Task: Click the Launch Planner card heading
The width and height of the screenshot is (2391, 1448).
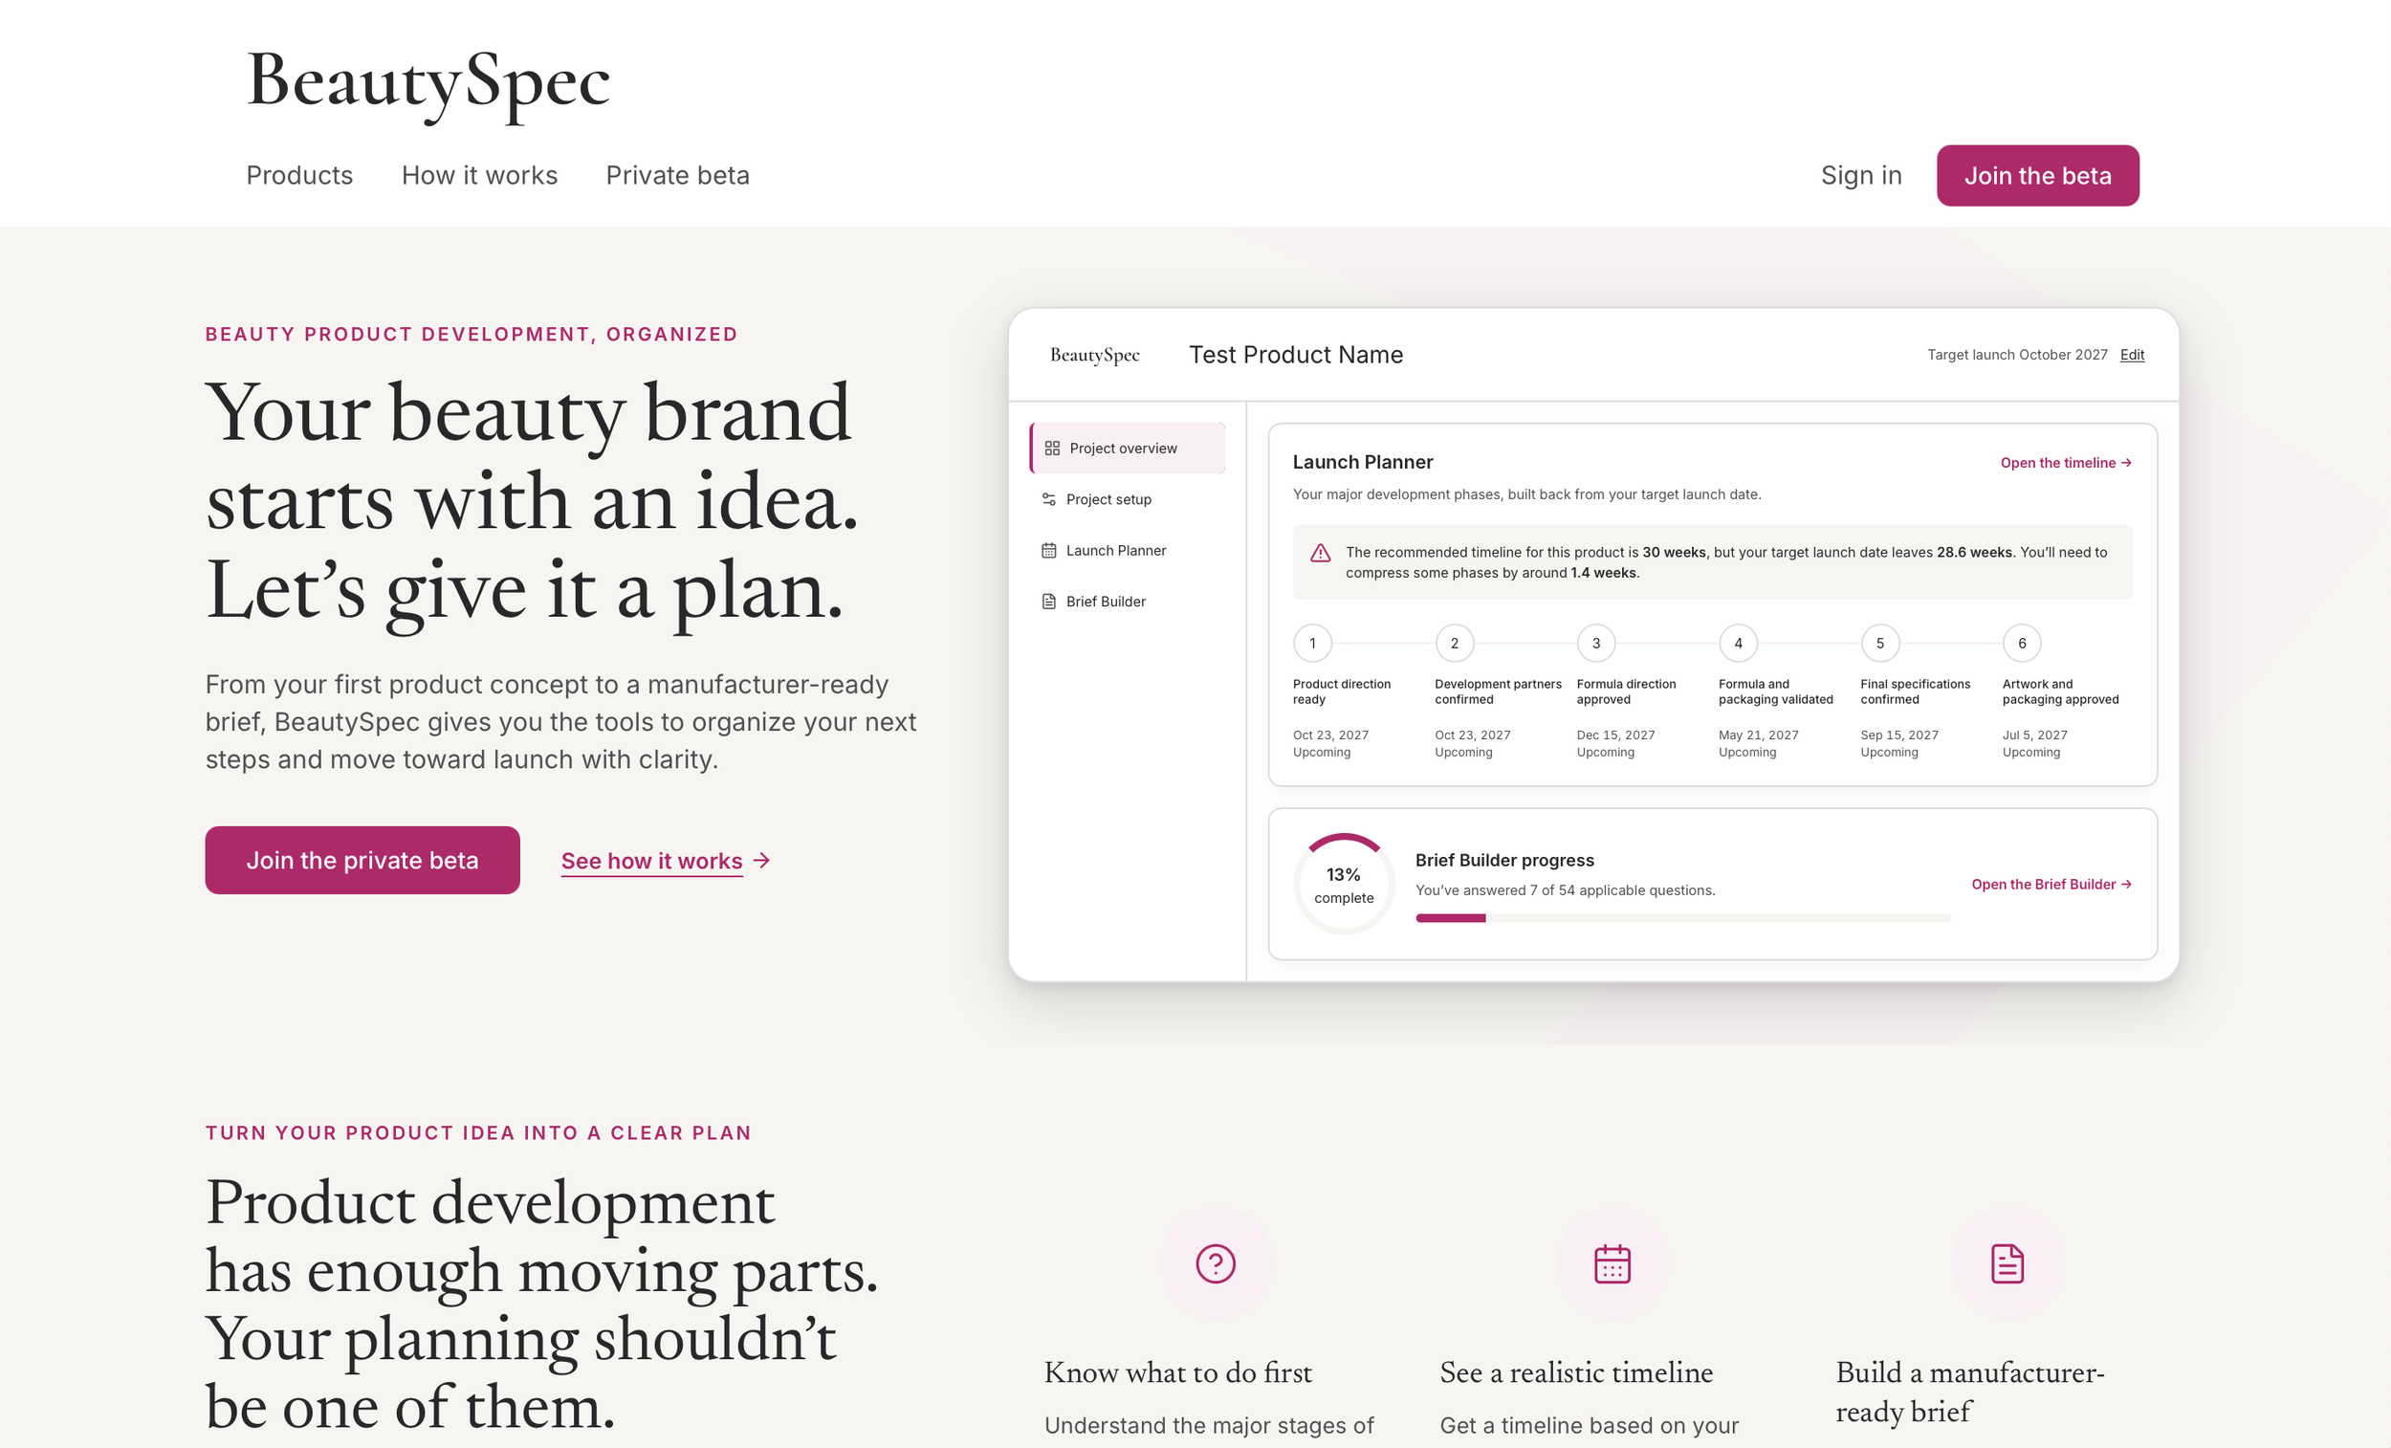Action: click(1363, 462)
